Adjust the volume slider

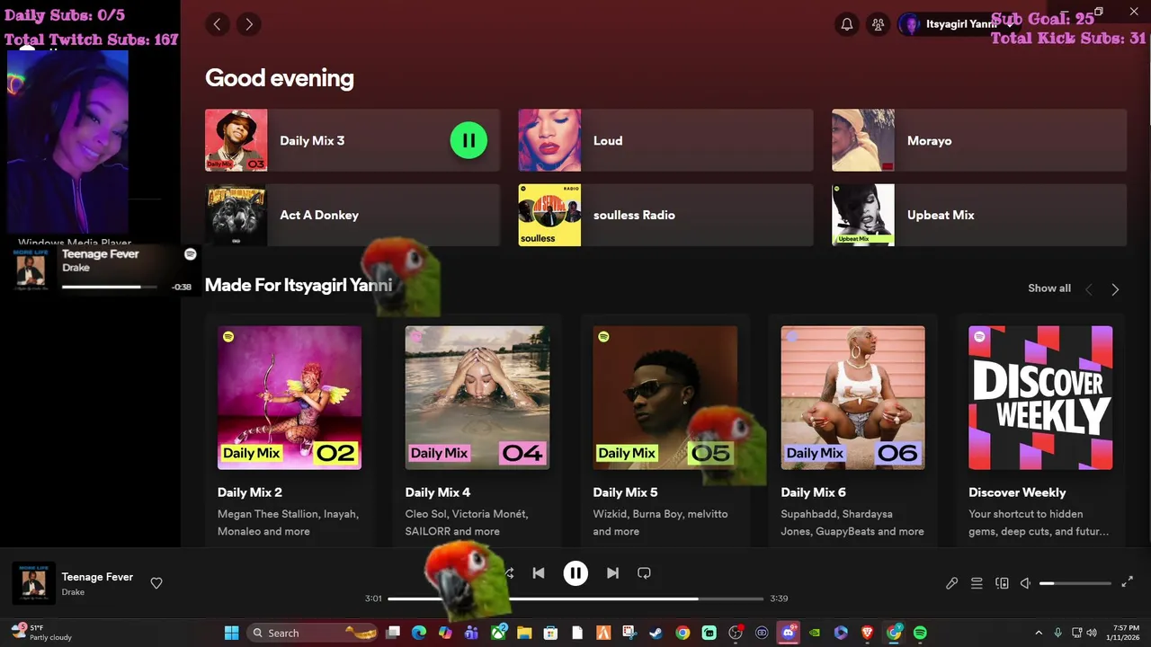(x=1075, y=583)
